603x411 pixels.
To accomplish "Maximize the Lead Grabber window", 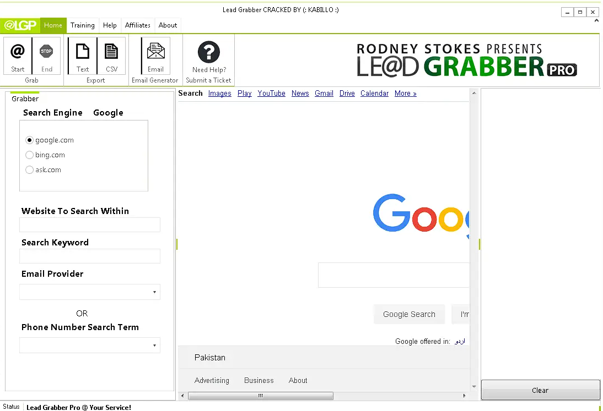I will pyautogui.click(x=580, y=12).
